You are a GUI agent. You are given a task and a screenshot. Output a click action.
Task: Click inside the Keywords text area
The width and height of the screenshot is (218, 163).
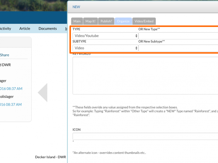pos(145,75)
